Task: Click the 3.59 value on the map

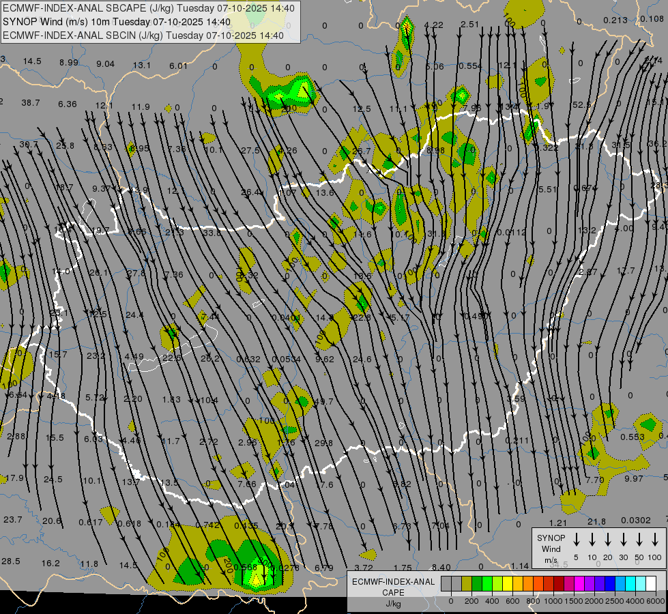Action: point(516,399)
